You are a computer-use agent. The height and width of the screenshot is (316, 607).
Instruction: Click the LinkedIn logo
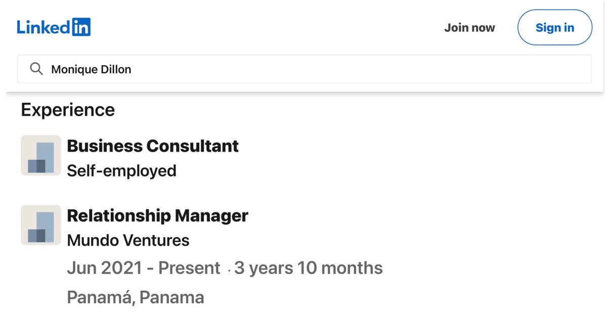[54, 27]
